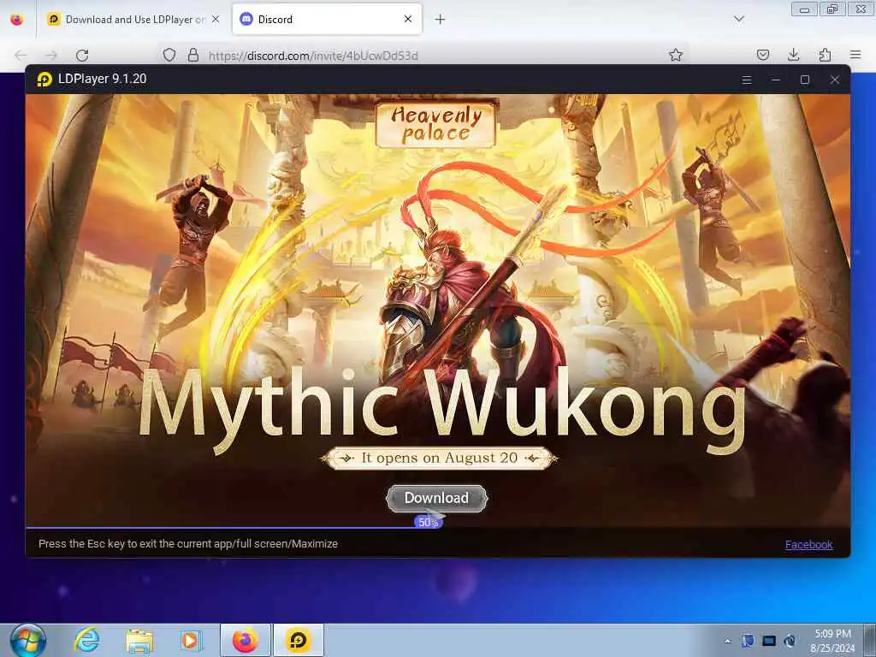Click the Heavenly Palace sign
This screenshot has width=876, height=657.
(436, 124)
